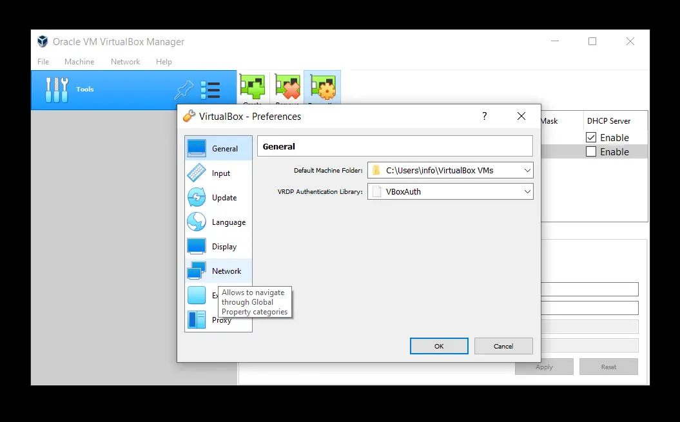Open the Tools list menu icon

pos(210,90)
